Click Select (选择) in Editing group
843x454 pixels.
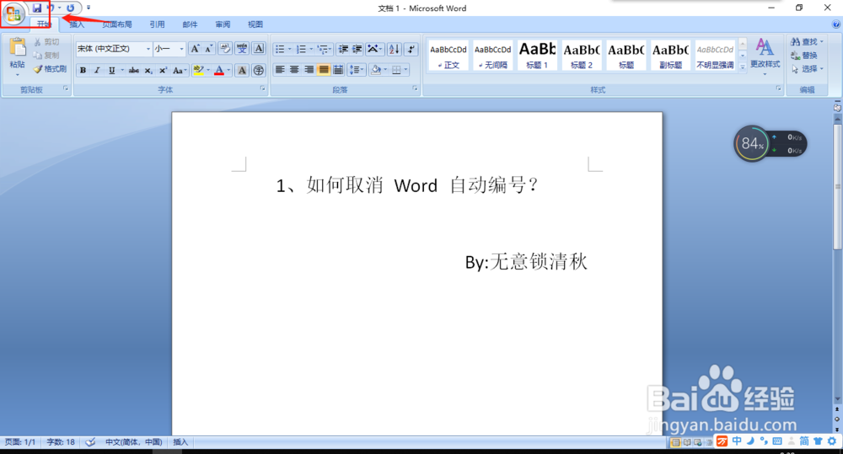point(807,69)
